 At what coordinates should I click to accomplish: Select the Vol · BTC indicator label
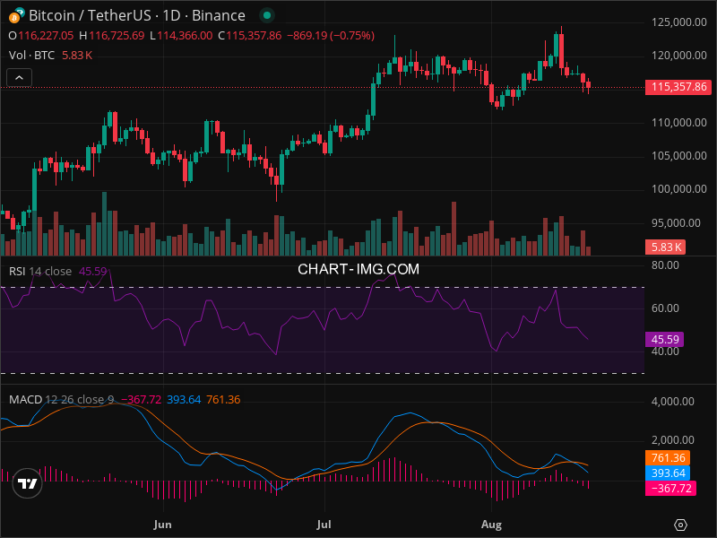tap(31, 56)
